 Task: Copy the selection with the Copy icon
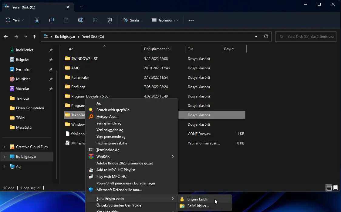(52, 20)
